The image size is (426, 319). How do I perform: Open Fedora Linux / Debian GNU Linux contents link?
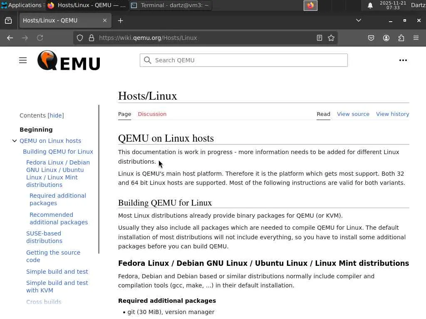pyautogui.click(x=58, y=174)
